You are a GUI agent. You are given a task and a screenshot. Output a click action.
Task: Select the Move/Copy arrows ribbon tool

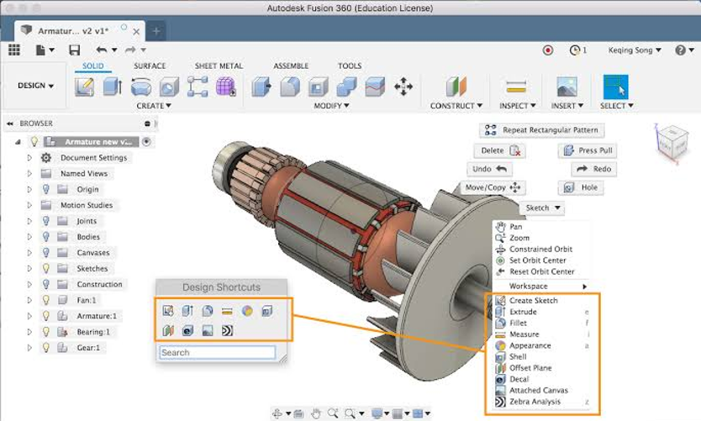point(403,87)
